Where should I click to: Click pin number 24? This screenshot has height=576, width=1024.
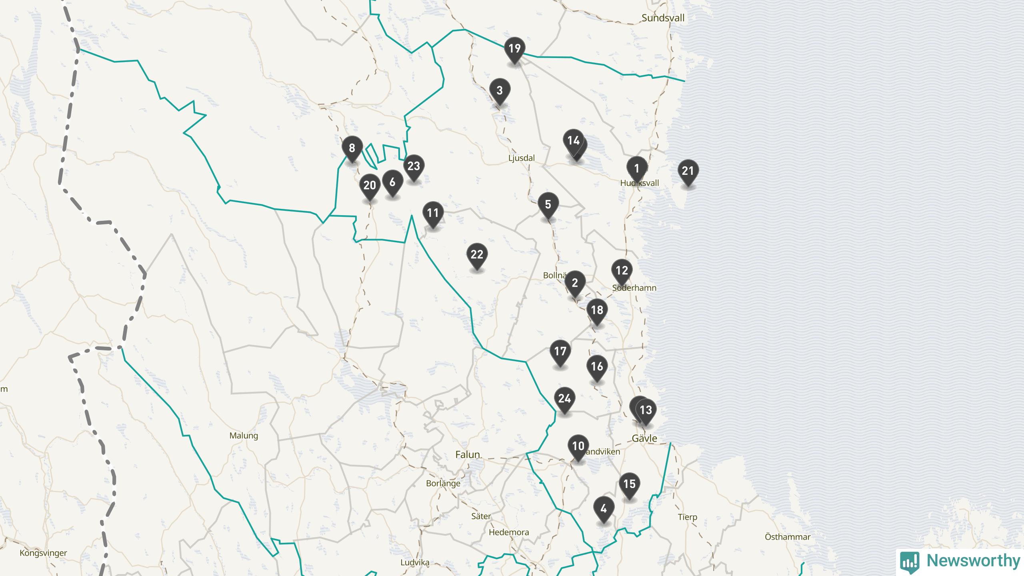tap(564, 400)
